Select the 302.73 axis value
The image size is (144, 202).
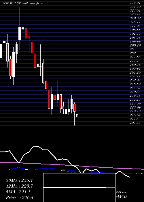tap(135, 34)
